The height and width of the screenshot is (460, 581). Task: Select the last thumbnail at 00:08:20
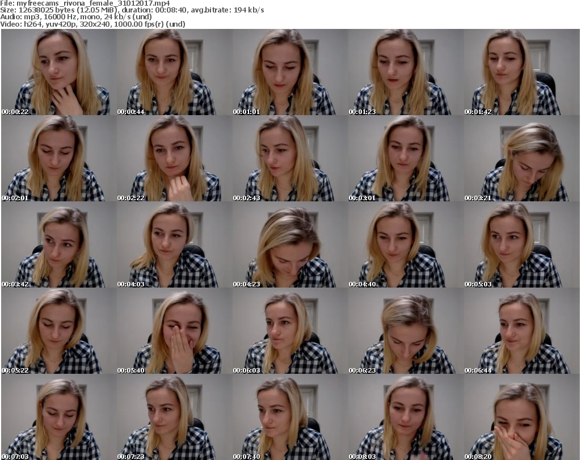[x=521, y=417]
